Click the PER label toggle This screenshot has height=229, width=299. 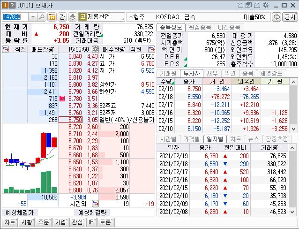click(172, 57)
